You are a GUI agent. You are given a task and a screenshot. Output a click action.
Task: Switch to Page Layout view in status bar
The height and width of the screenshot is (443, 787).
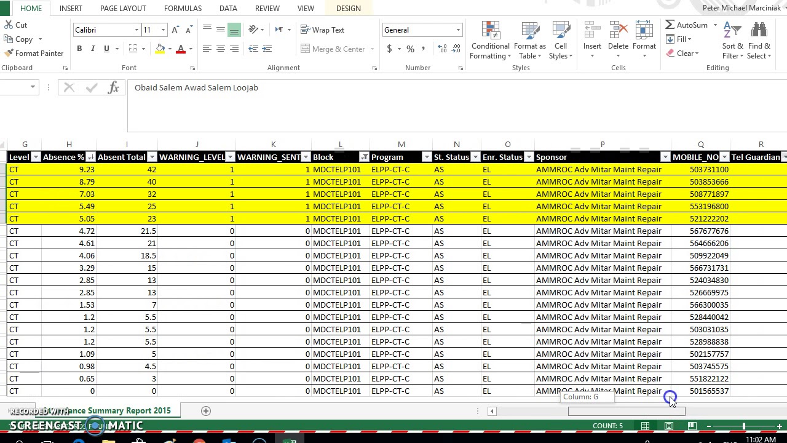(x=668, y=426)
